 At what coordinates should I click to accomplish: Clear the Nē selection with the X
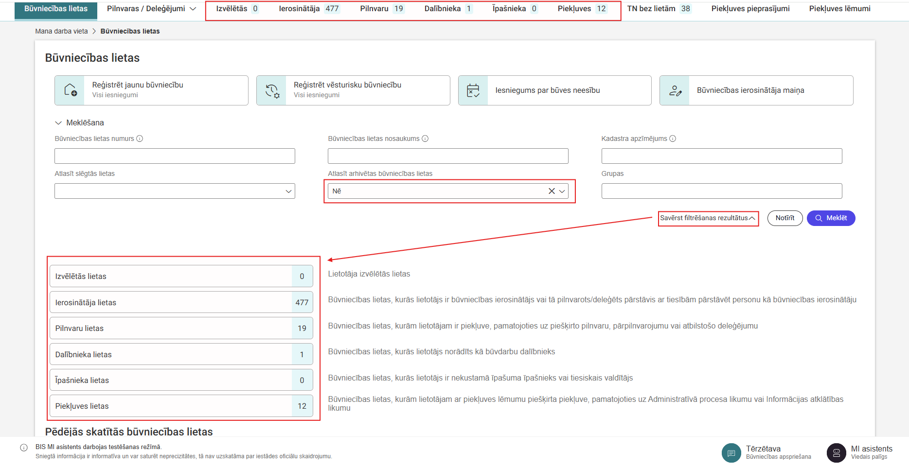pyautogui.click(x=552, y=191)
